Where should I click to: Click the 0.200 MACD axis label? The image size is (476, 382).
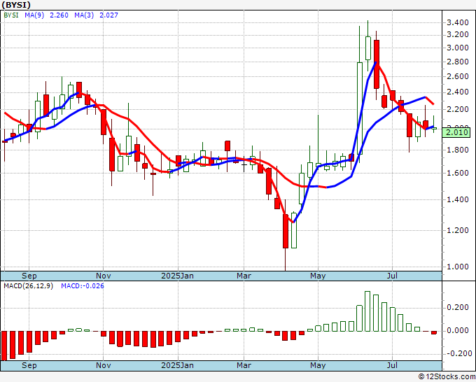click(458, 307)
